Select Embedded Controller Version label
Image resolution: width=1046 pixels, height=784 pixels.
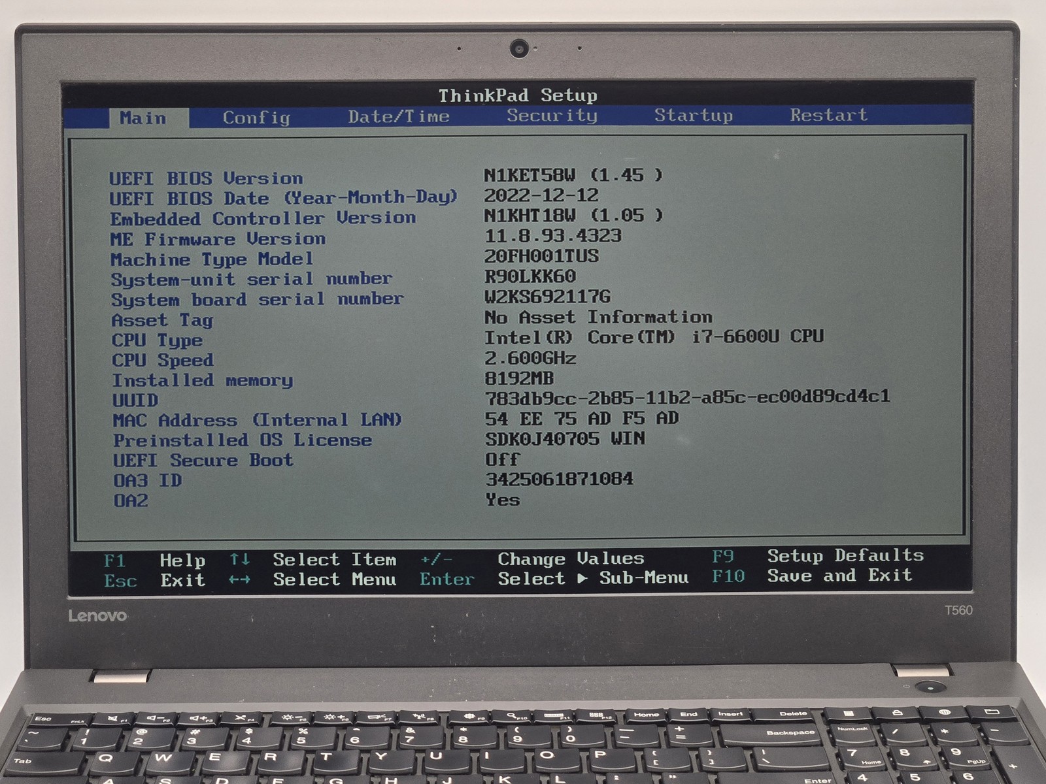(x=263, y=218)
